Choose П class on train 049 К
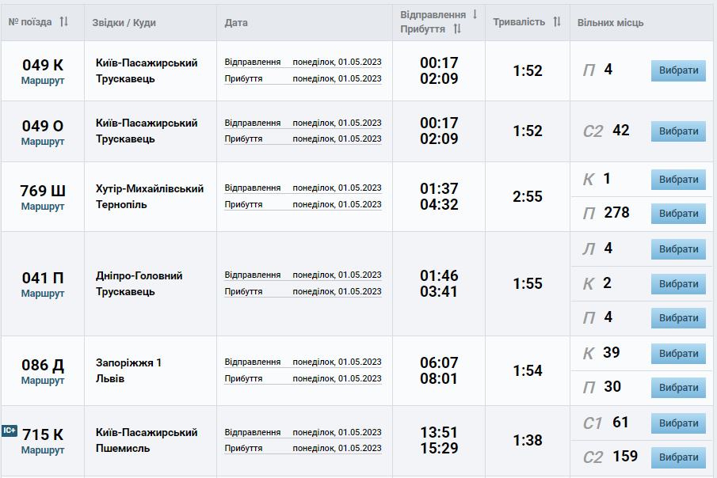Screen dimensions: 717x478 coord(678,70)
